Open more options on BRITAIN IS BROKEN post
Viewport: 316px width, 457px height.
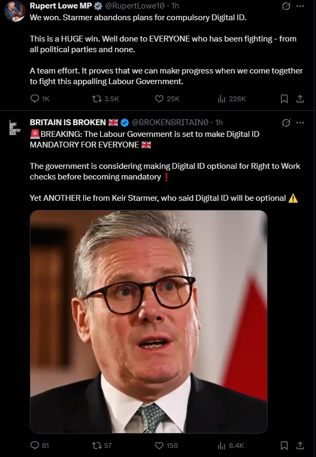[300, 123]
